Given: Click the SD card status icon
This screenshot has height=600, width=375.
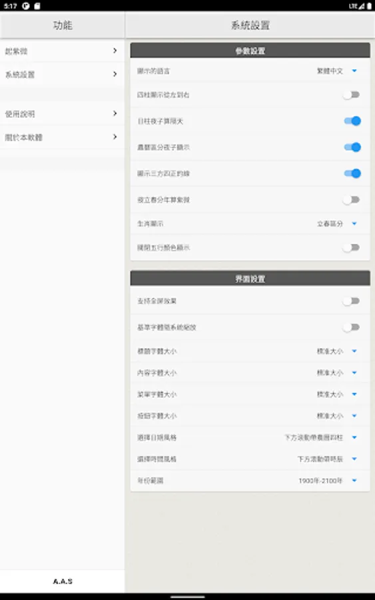Looking at the screenshot, I should 37,6.
